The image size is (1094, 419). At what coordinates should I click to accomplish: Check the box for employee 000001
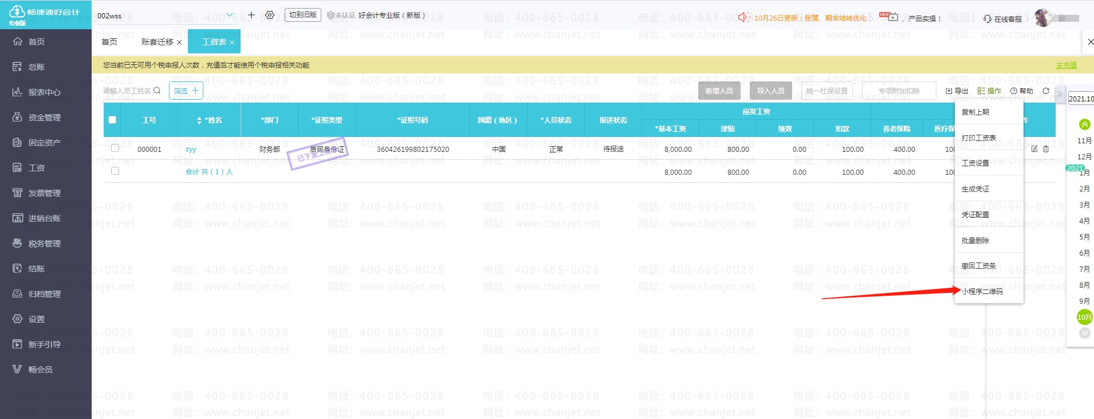click(x=115, y=148)
